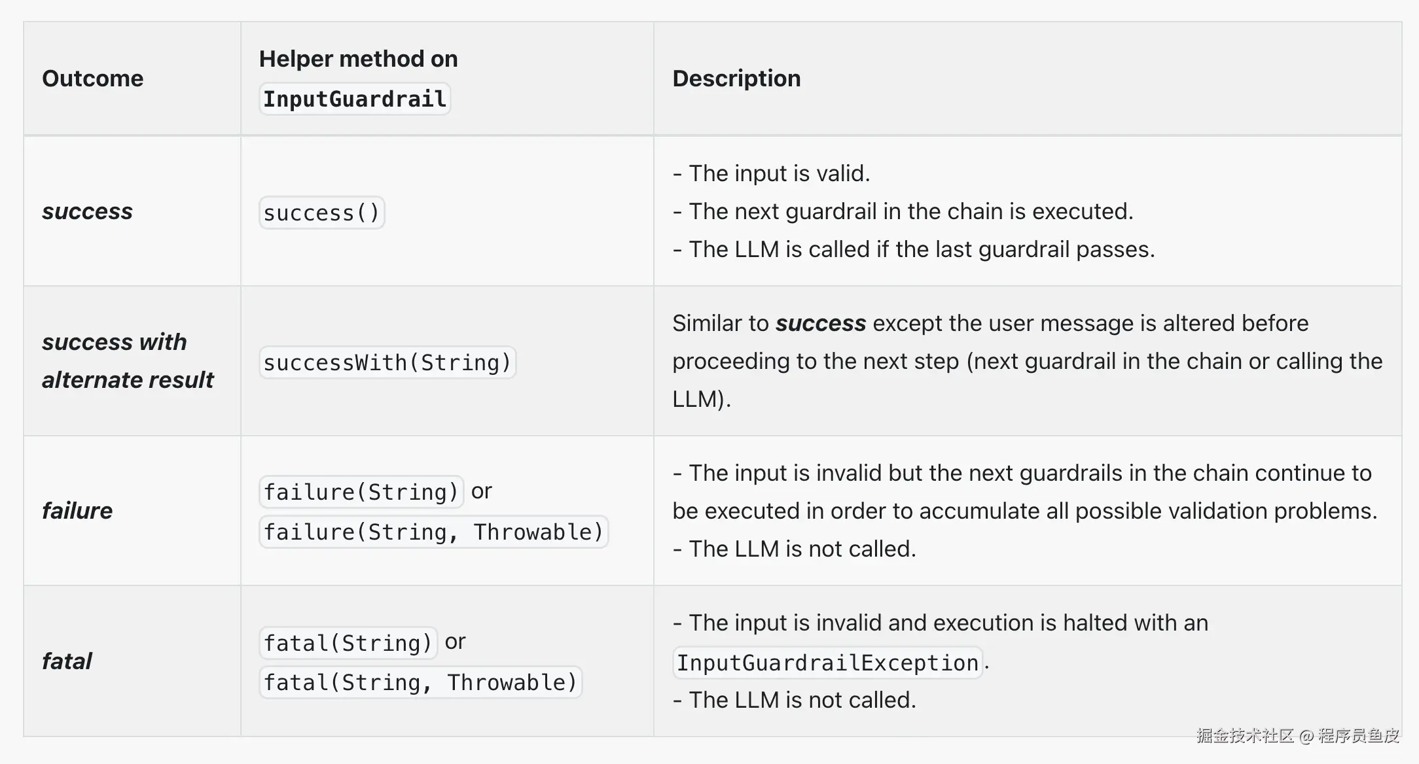This screenshot has width=1419, height=764.
Task: Click the failure(String, Throwable) code snippet
Action: click(x=433, y=532)
